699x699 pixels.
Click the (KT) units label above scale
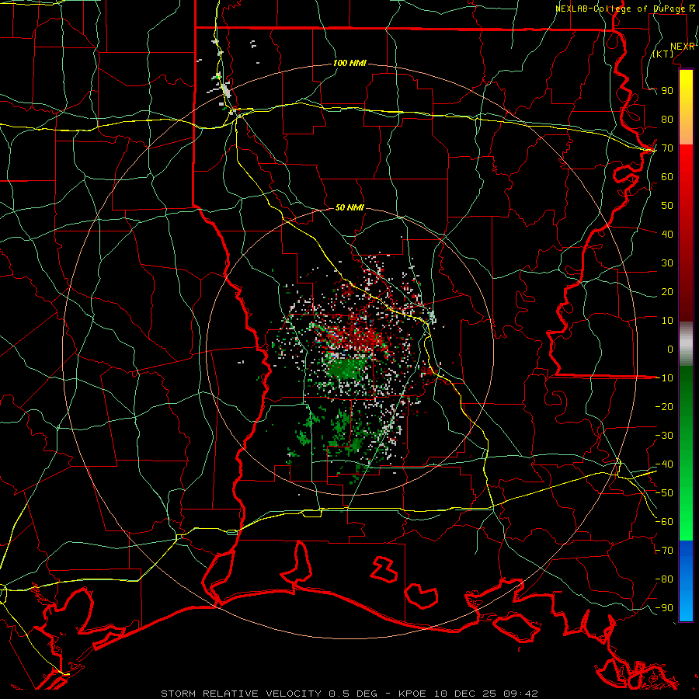(x=663, y=54)
